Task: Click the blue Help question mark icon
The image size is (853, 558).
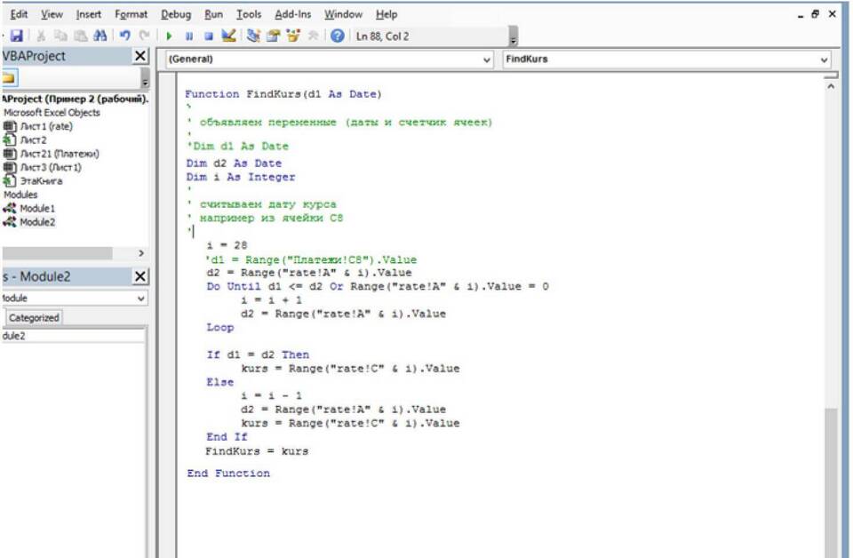Action: coord(338,36)
